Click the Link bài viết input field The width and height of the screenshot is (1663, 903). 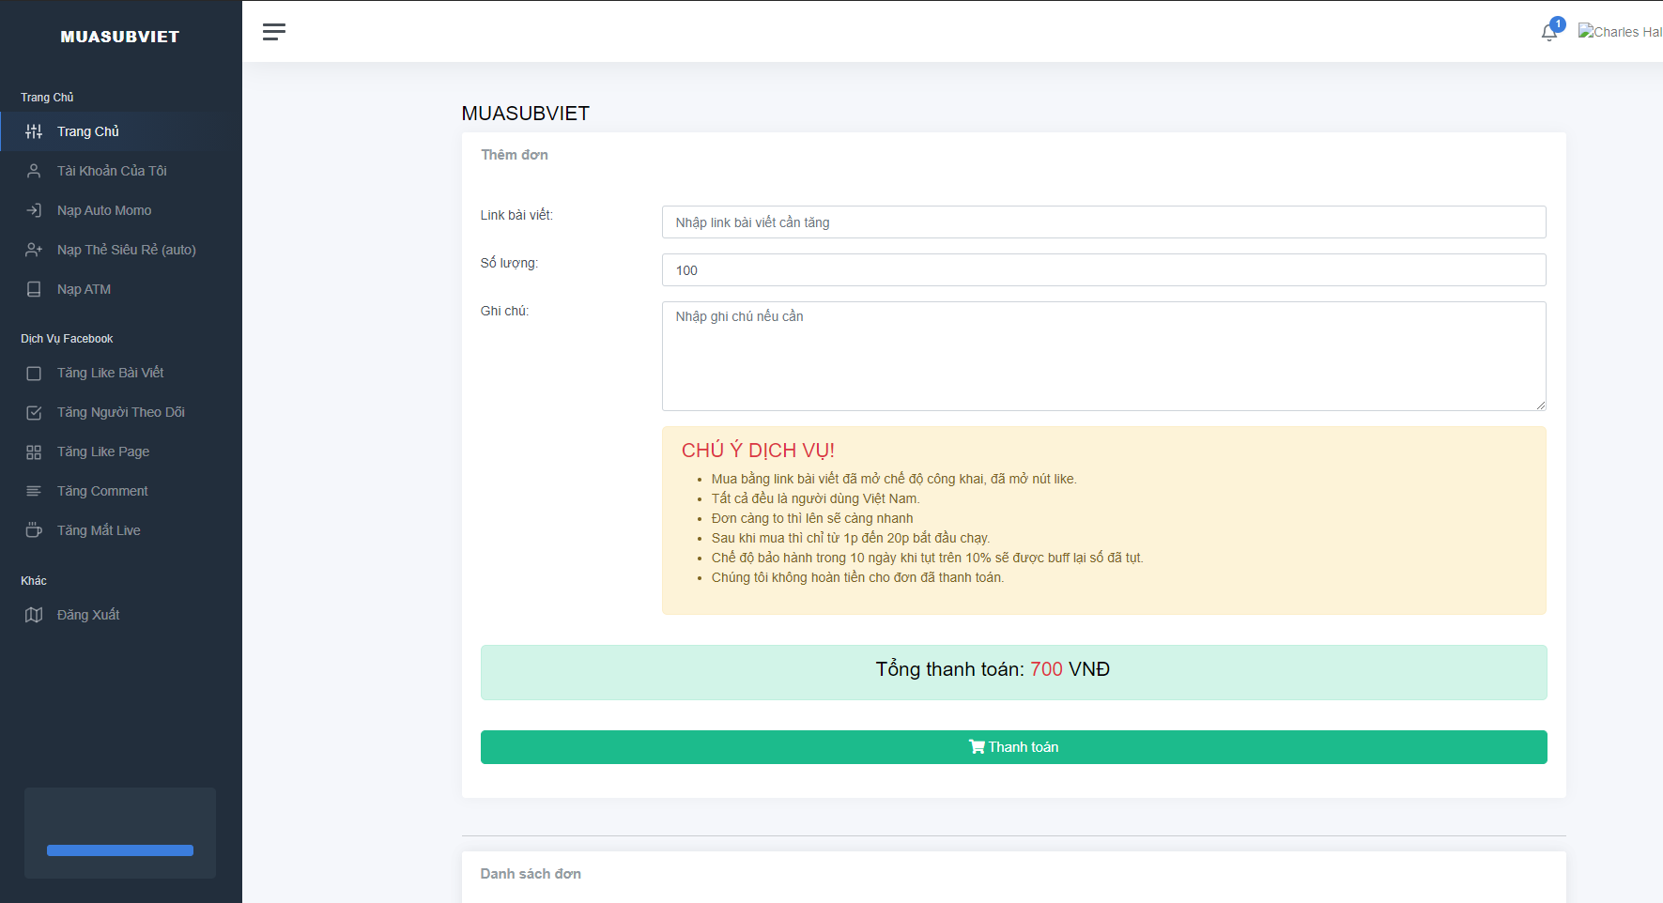1103,222
